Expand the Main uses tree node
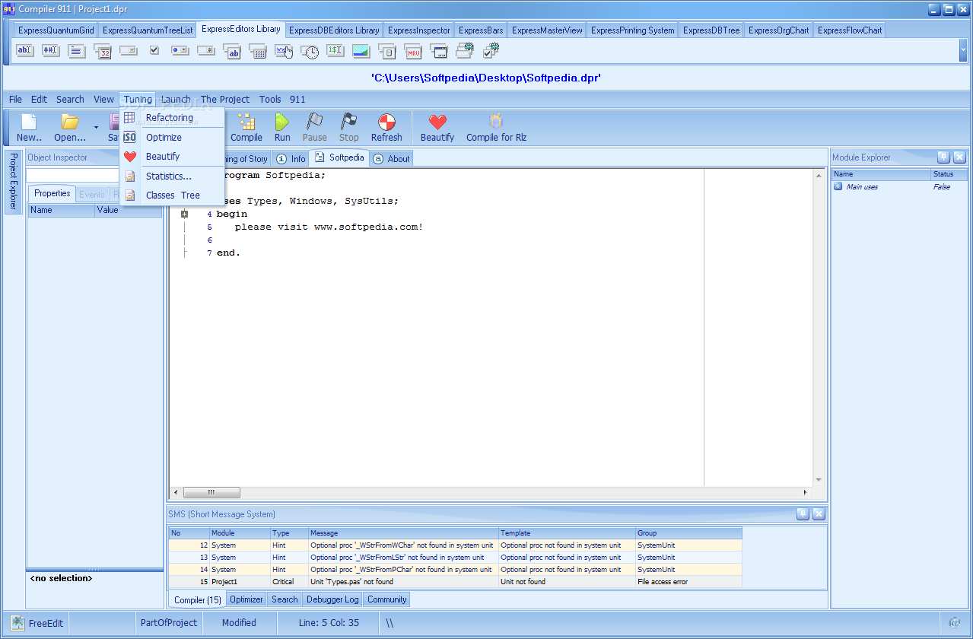Viewport: 973px width, 639px height. (838, 186)
